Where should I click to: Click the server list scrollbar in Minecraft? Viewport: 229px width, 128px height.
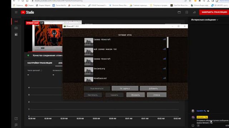168,42
